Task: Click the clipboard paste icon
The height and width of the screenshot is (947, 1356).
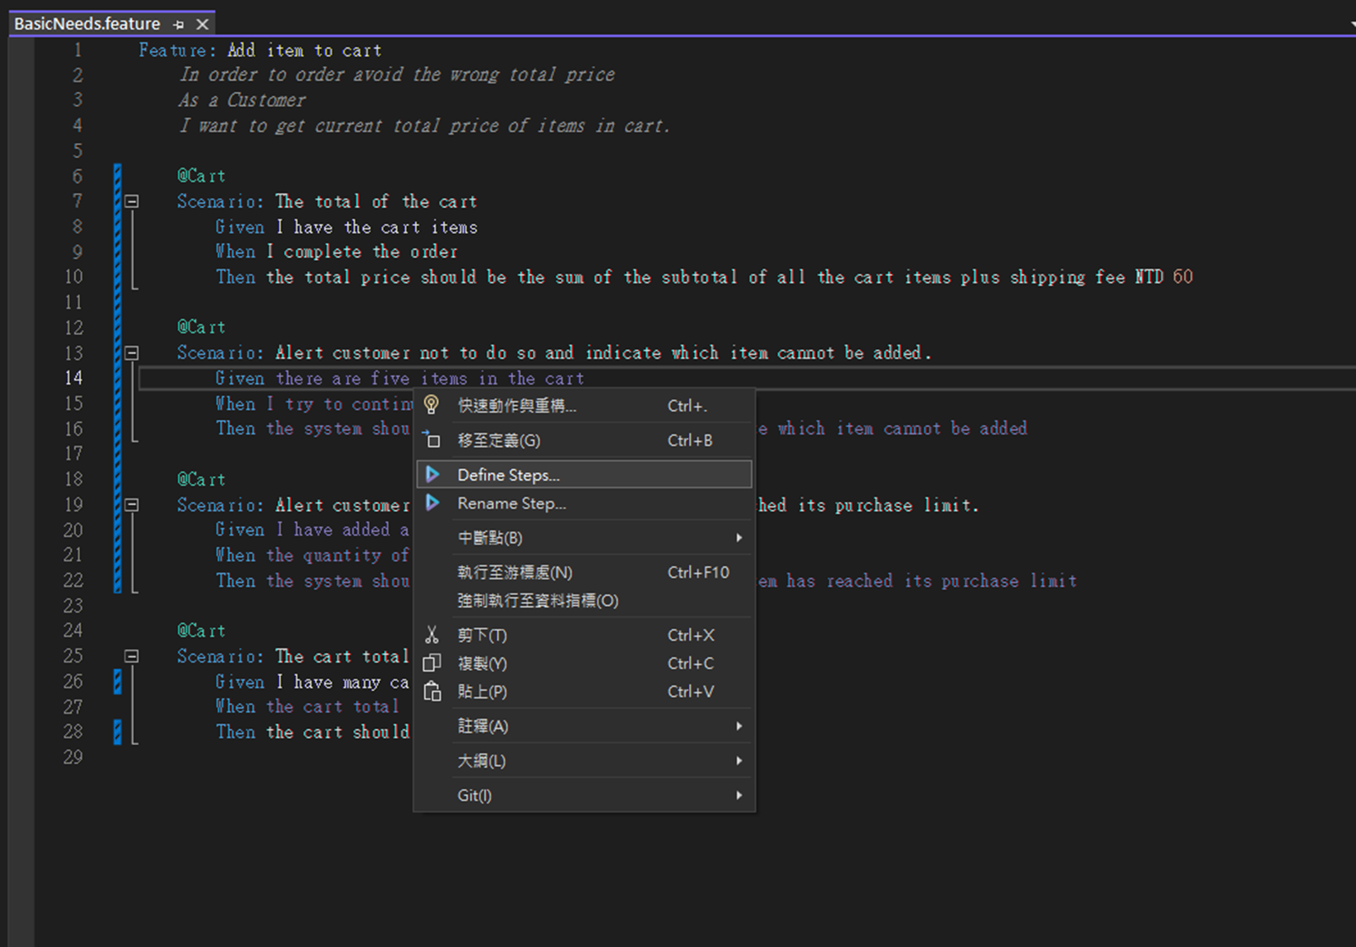Action: click(432, 692)
